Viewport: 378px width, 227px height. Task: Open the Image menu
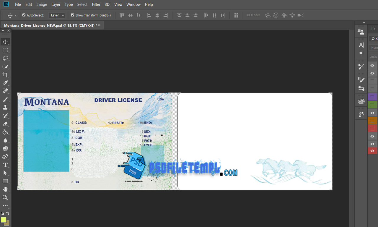tap(42, 4)
